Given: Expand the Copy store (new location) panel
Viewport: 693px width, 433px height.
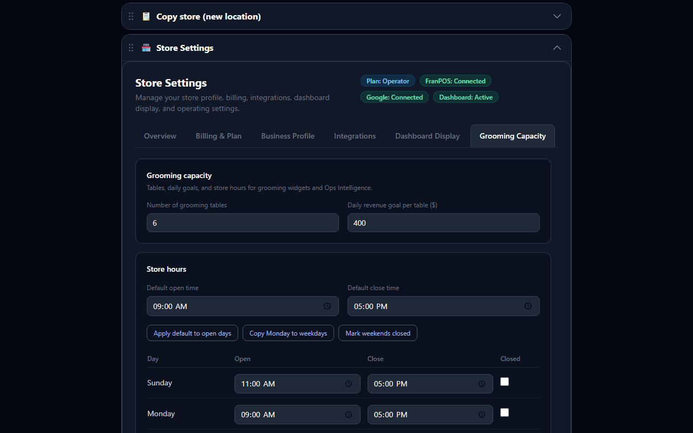Looking at the screenshot, I should (x=557, y=16).
